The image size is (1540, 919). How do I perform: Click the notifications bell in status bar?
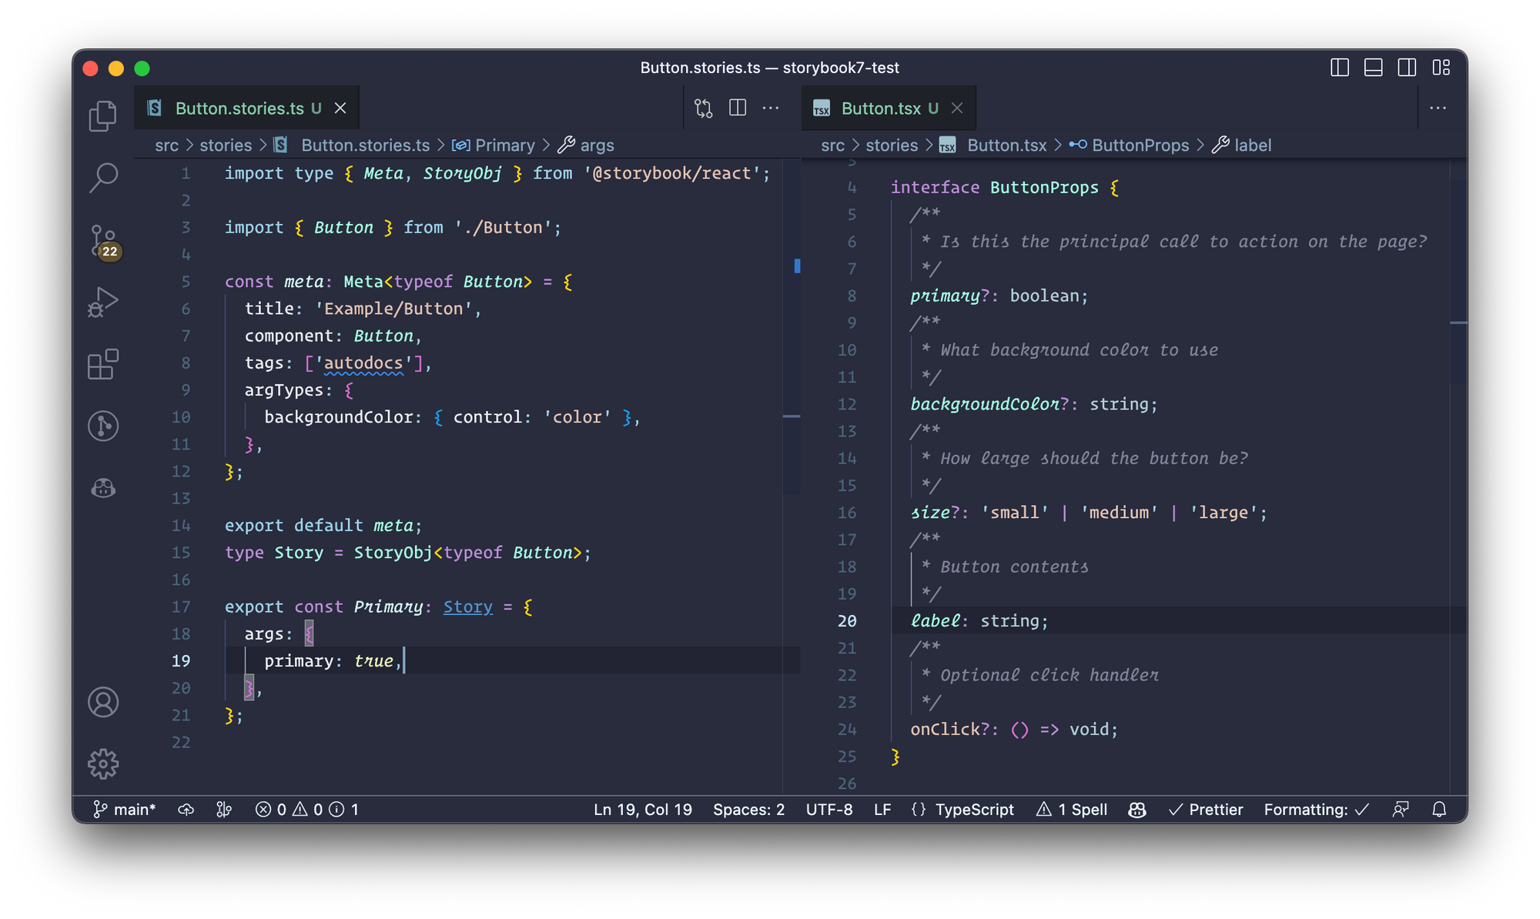tap(1438, 810)
